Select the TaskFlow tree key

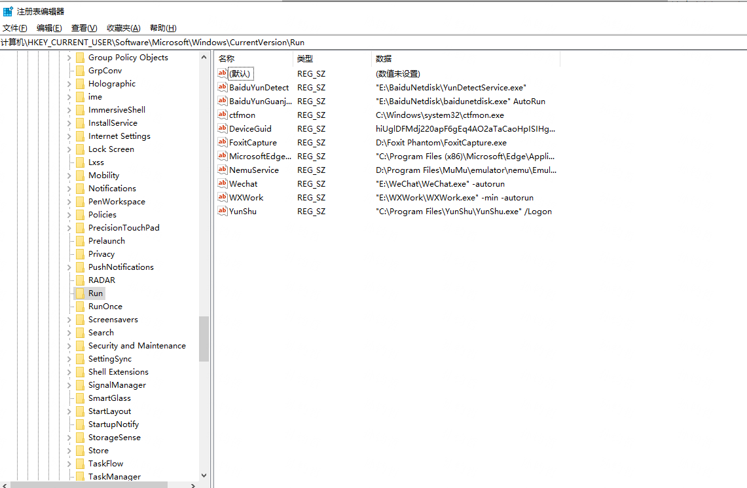coord(106,464)
